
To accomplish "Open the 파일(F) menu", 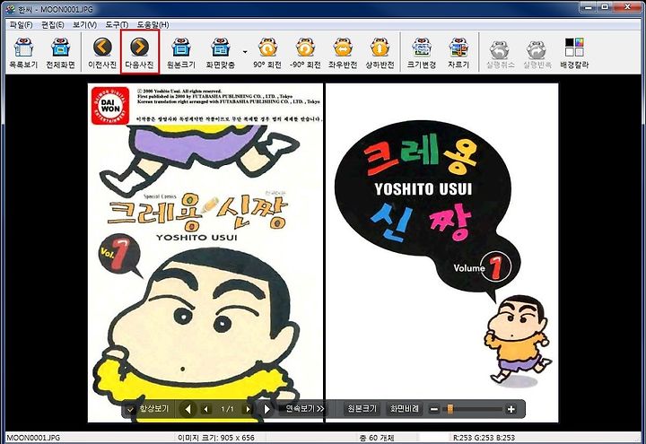I will tap(21, 25).
